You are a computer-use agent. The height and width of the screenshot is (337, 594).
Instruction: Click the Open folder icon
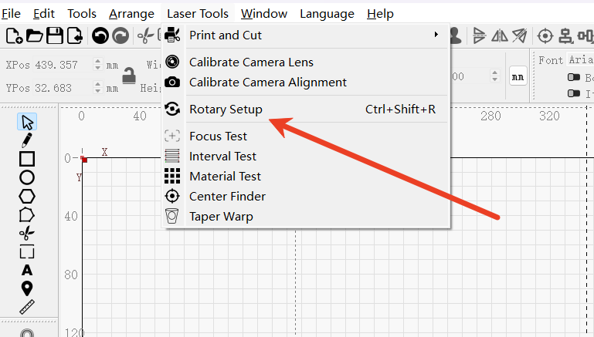35,35
